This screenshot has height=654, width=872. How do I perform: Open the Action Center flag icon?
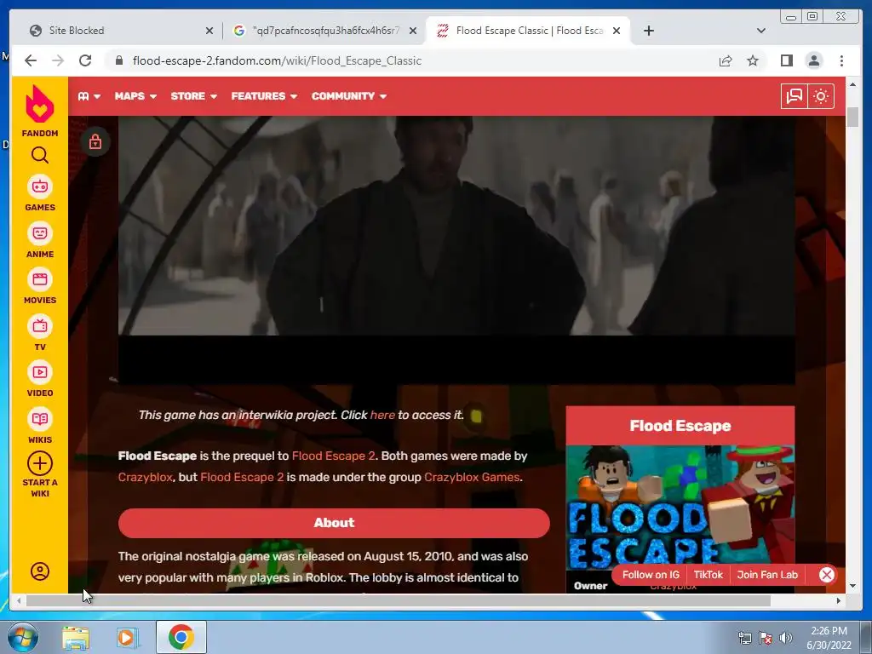point(766,638)
